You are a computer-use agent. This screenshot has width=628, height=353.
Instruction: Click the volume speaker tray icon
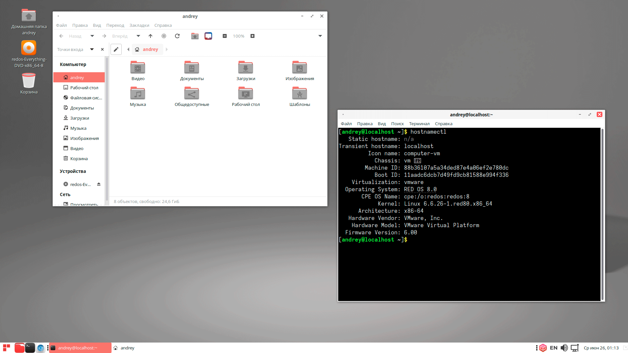point(564,348)
